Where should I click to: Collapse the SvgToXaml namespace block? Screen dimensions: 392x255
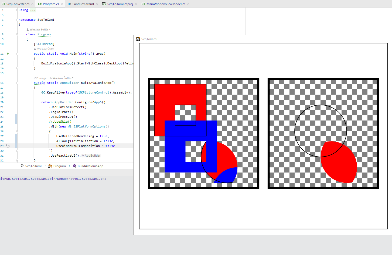coord(17,20)
